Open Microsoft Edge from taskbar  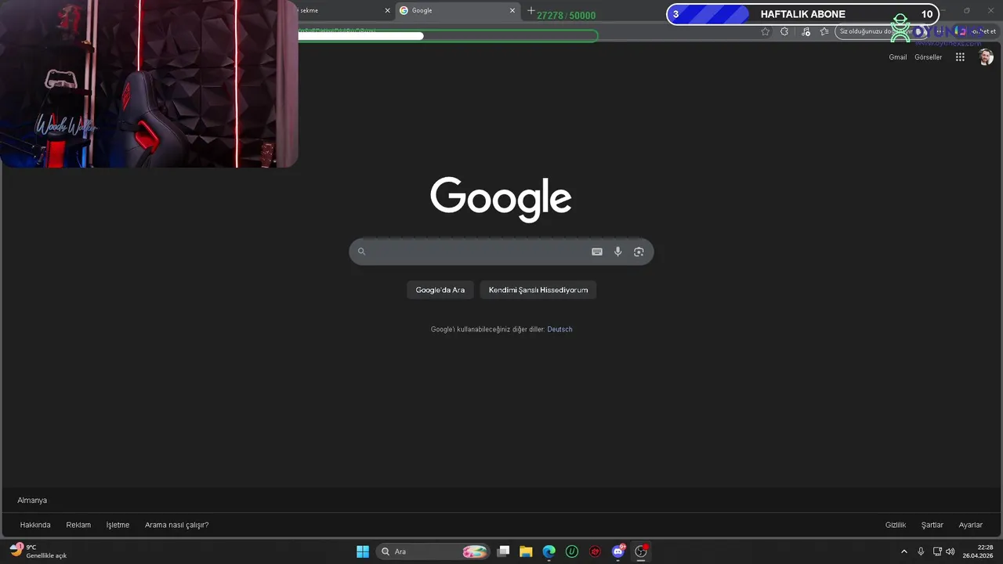(x=549, y=551)
